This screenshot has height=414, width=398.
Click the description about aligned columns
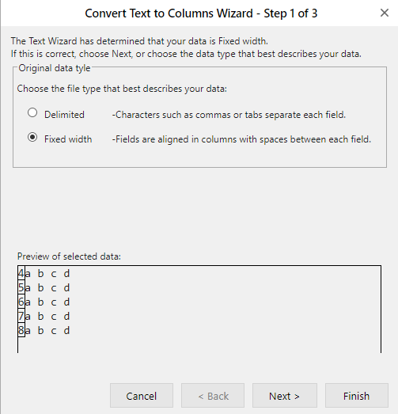[x=241, y=139]
